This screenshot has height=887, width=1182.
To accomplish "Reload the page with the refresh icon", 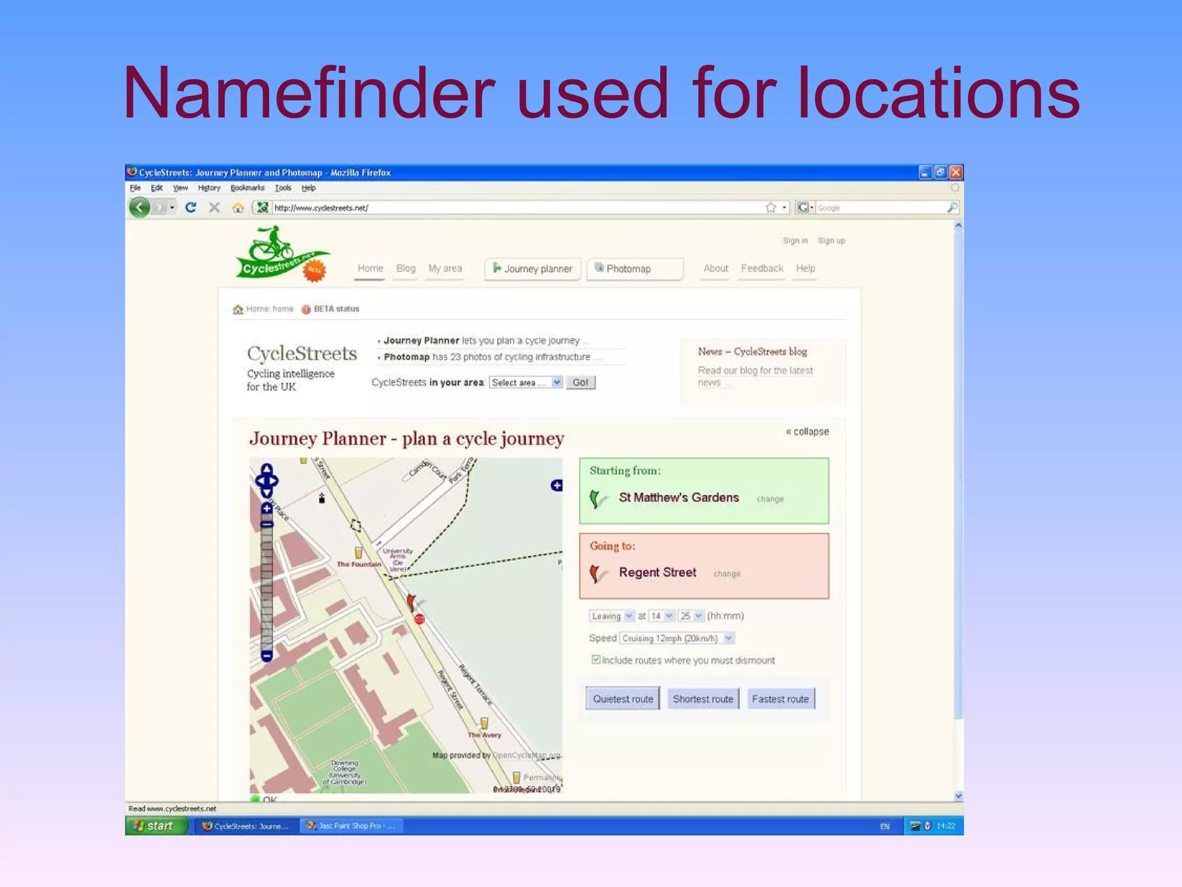I will pyautogui.click(x=190, y=207).
